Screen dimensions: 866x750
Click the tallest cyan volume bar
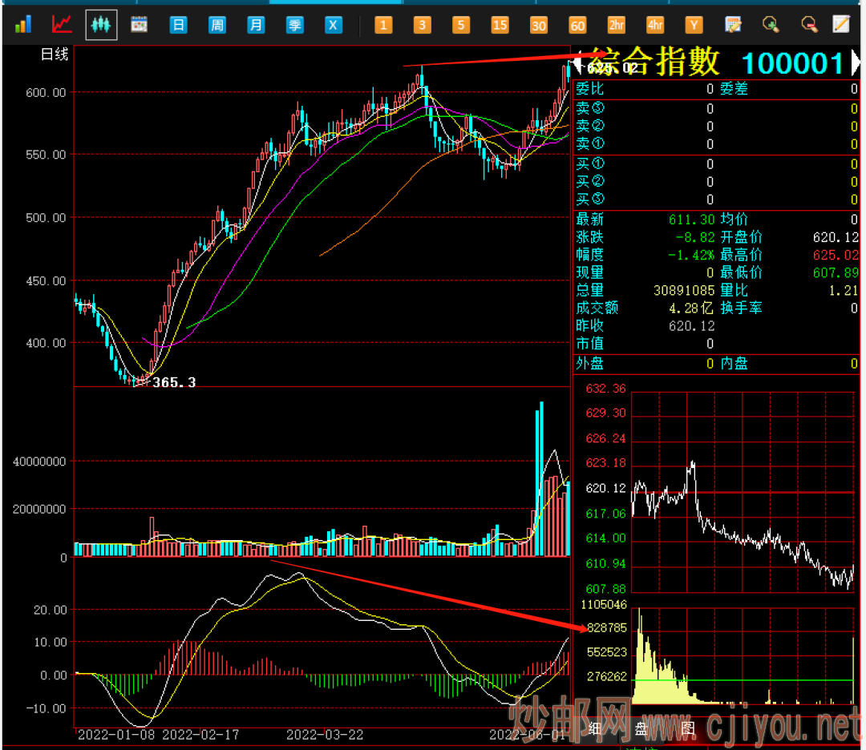pyautogui.click(x=541, y=479)
